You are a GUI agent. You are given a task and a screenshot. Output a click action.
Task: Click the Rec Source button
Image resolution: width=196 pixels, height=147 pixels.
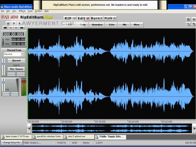pyautogui.click(x=16, y=69)
